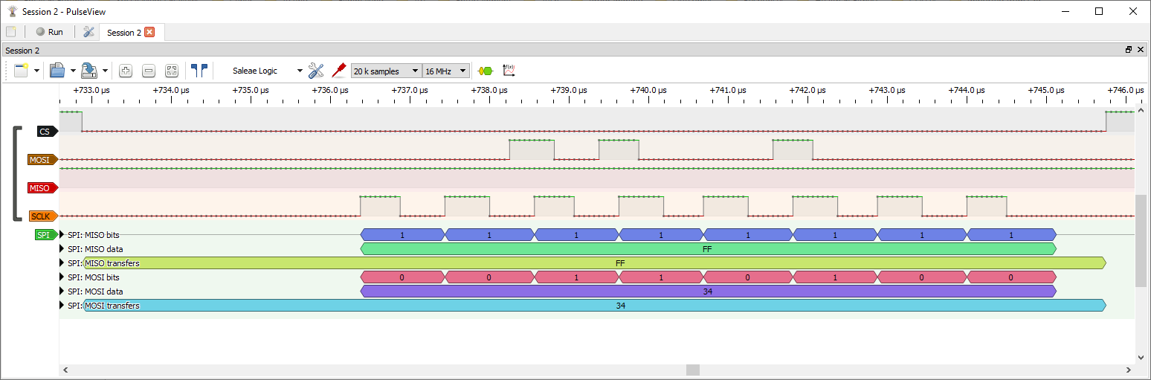Image resolution: width=1151 pixels, height=380 pixels.
Task: Expand the save options dropdown arrow
Action: click(105, 71)
